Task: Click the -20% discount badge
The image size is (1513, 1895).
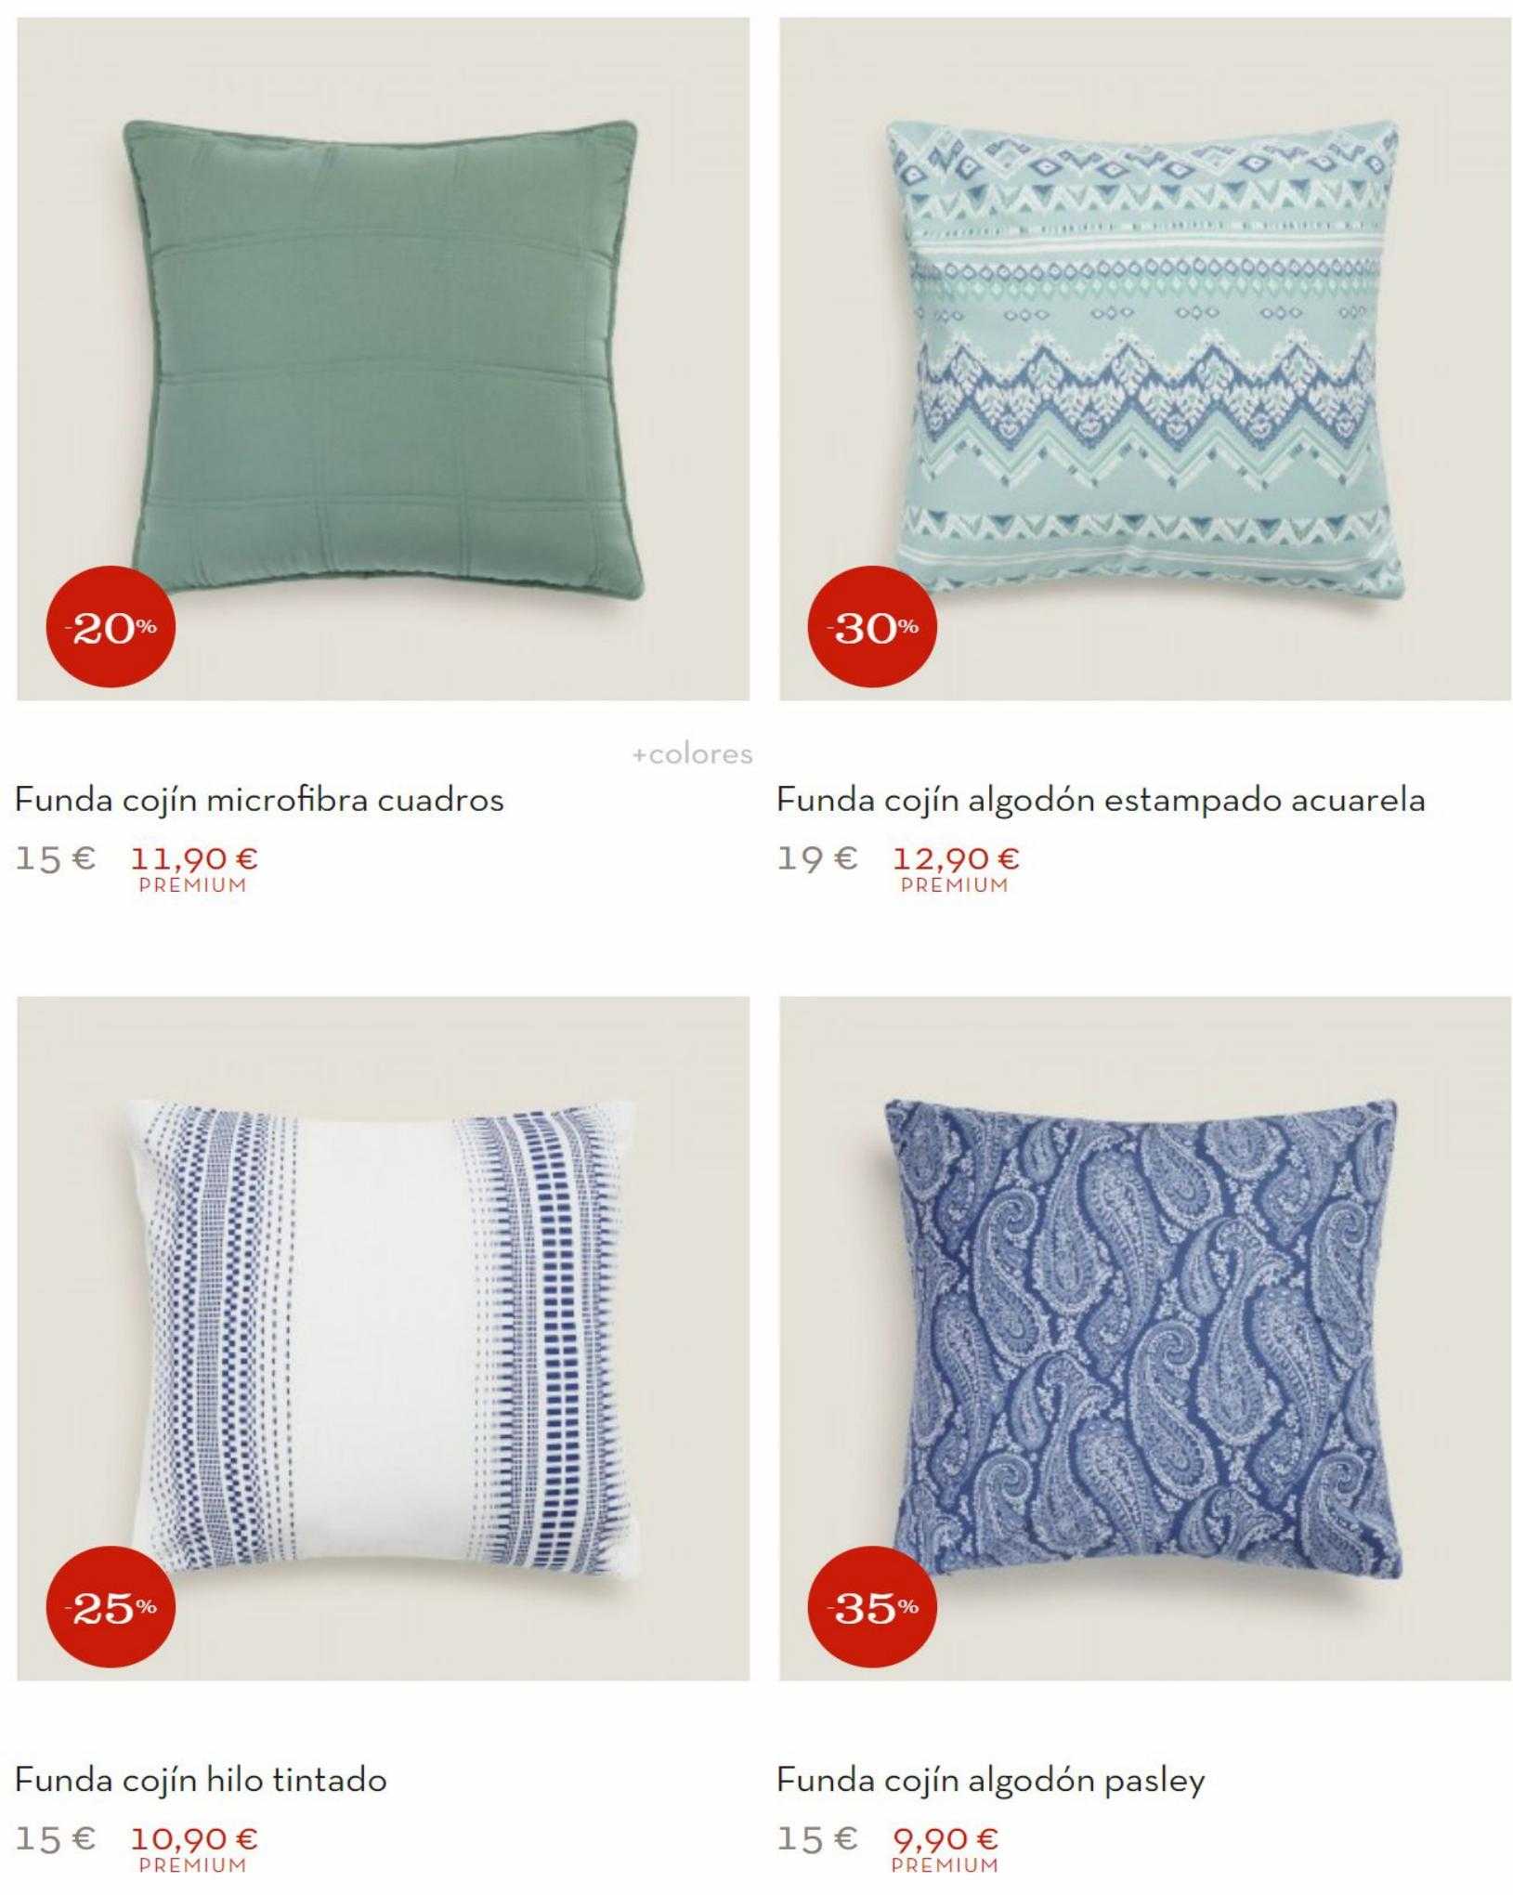Action: click(111, 627)
